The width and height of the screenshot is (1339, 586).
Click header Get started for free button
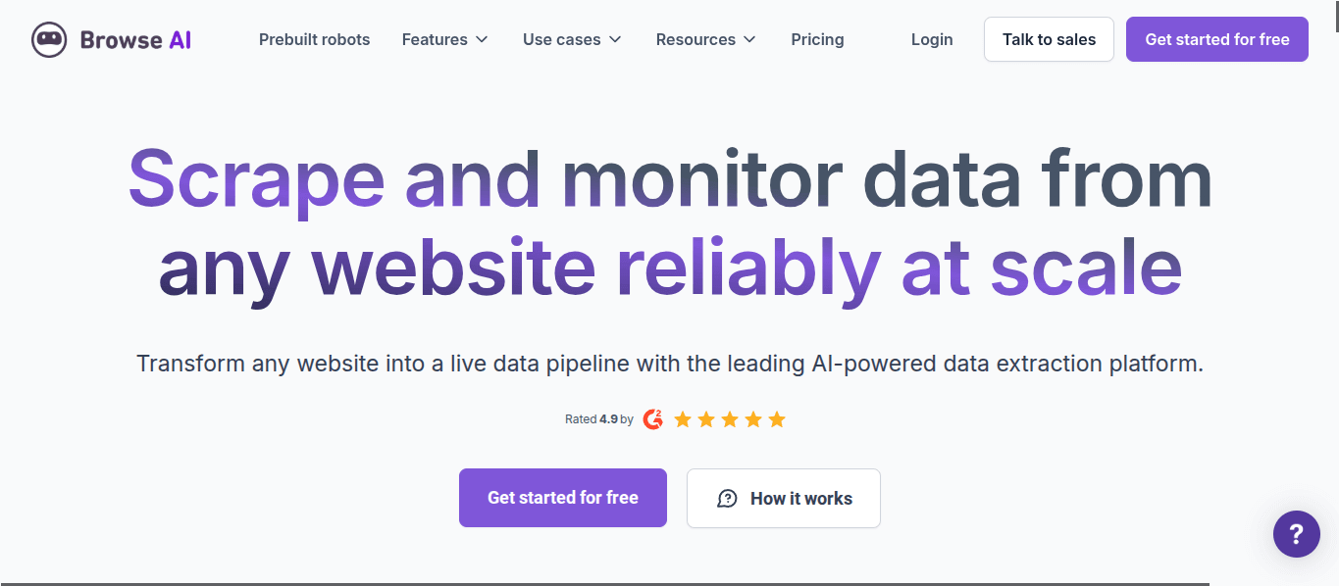[x=1217, y=39]
